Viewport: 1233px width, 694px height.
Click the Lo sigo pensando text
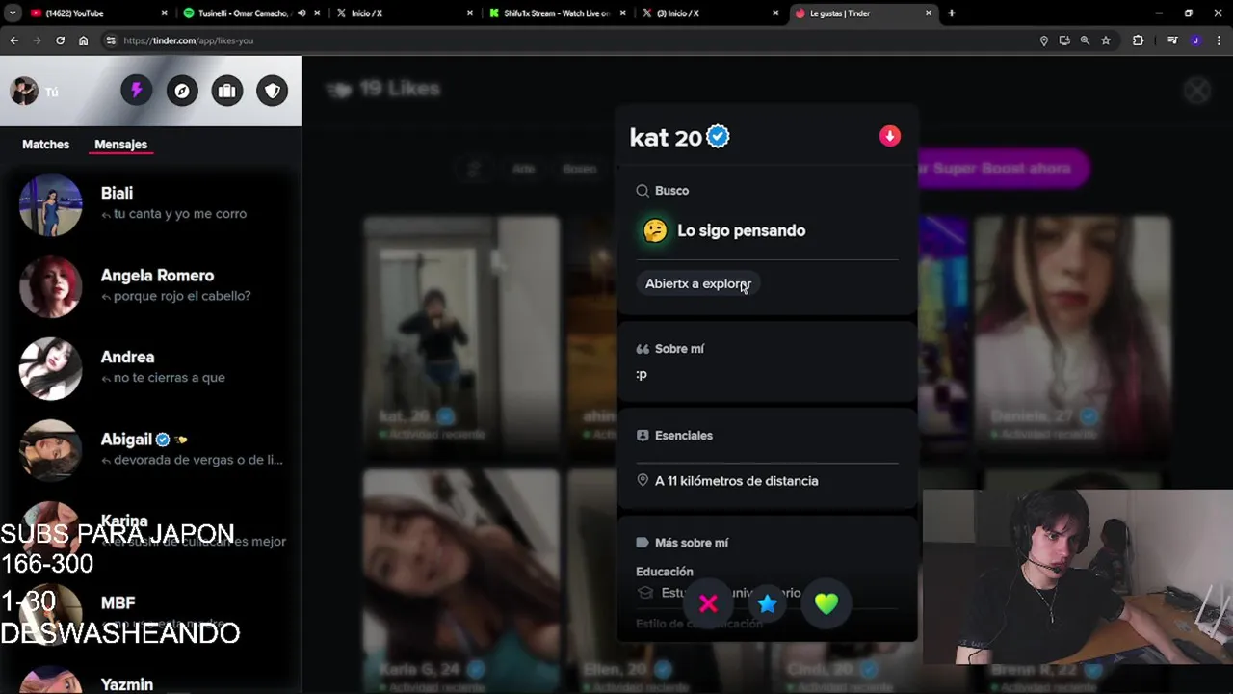coord(741,230)
